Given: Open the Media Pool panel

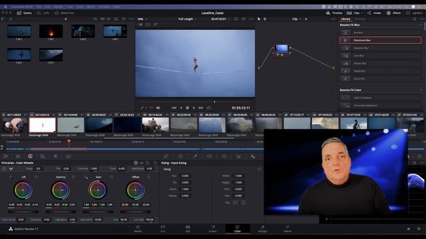Looking at the screenshot, I should coord(65,13).
